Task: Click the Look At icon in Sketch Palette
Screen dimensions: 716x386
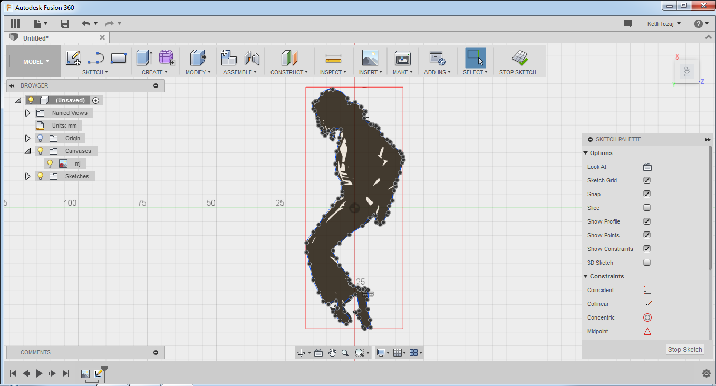Action: tap(647, 167)
